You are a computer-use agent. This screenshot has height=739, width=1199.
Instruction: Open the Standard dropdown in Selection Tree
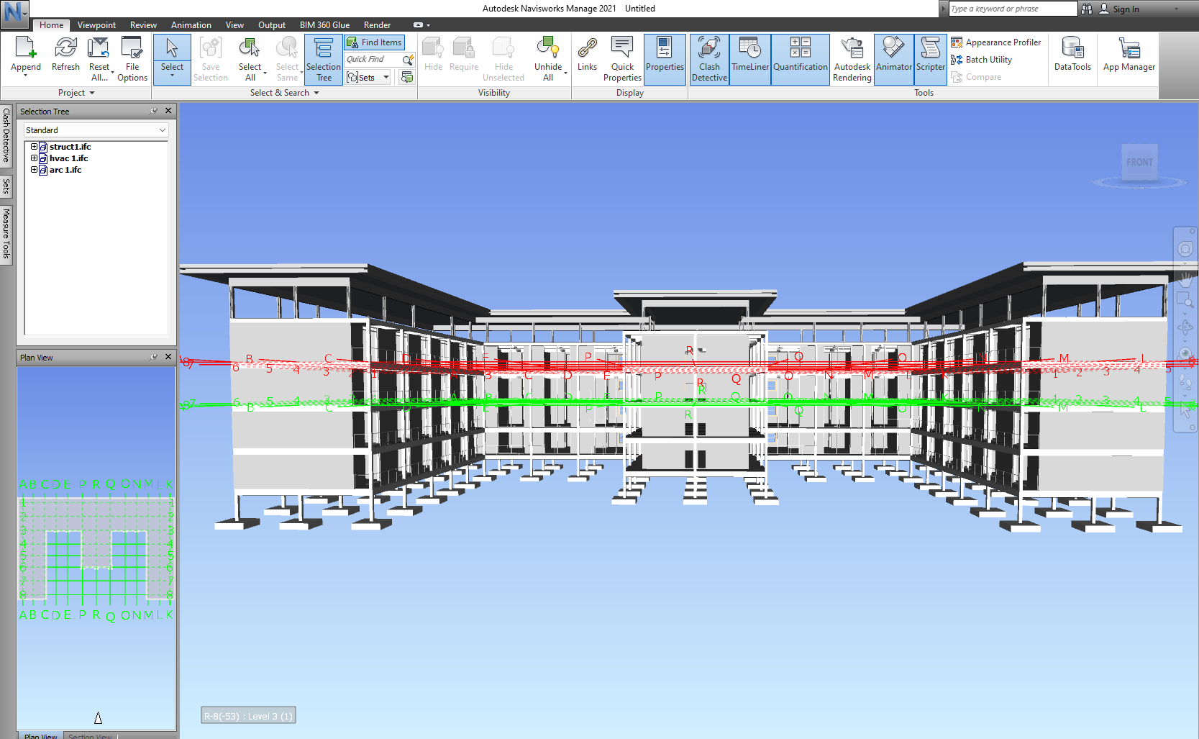(x=96, y=130)
